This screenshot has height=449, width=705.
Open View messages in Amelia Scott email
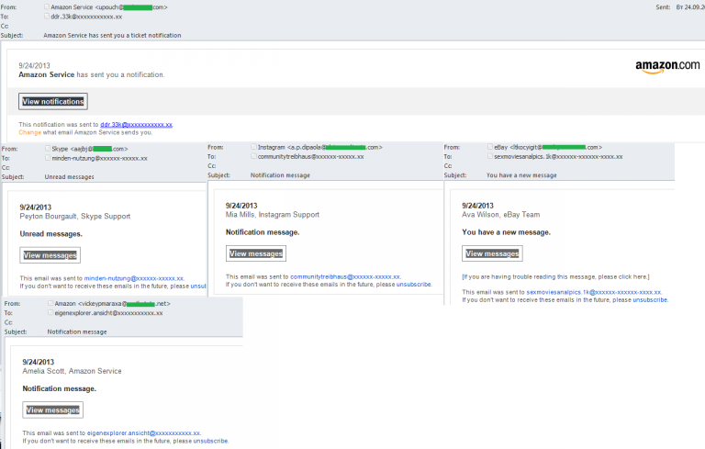pyautogui.click(x=52, y=410)
